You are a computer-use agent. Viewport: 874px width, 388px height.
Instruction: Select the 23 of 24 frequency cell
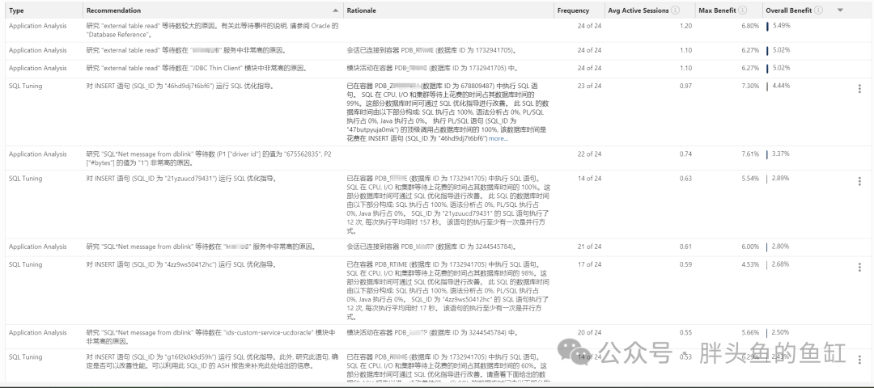click(590, 86)
